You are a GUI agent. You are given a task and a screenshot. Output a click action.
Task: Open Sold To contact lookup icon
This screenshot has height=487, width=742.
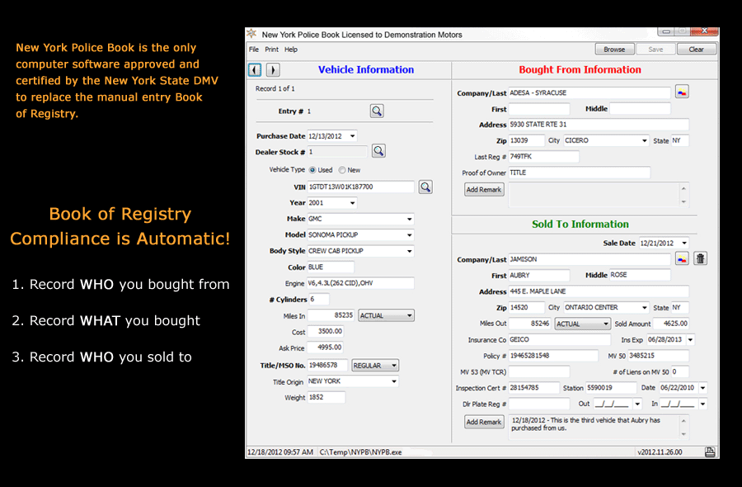(x=682, y=258)
